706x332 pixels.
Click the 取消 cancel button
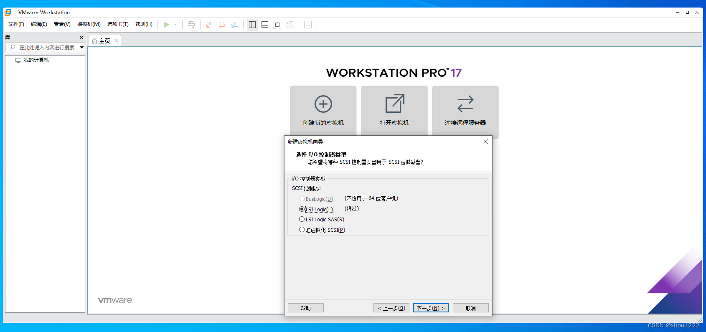click(471, 308)
